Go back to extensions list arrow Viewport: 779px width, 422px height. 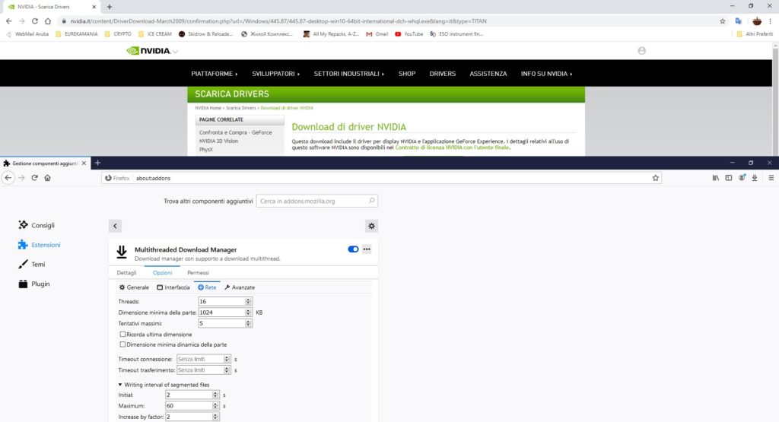click(116, 226)
